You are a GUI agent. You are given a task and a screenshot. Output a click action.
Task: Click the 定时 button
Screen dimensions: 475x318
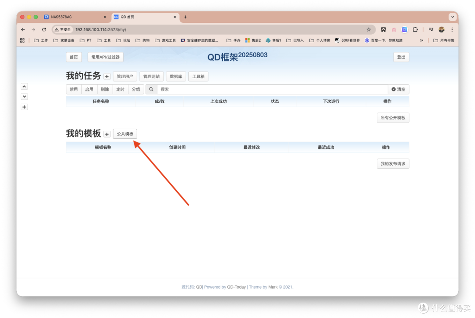click(x=120, y=89)
